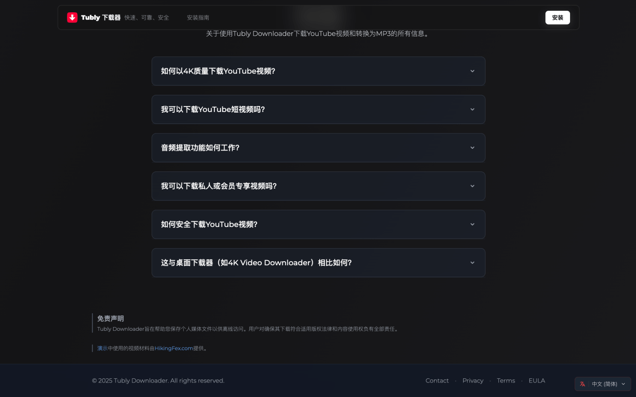Expand the 音频提取功能如何工作 question
Viewport: 636px width, 397px height.
[x=318, y=148]
